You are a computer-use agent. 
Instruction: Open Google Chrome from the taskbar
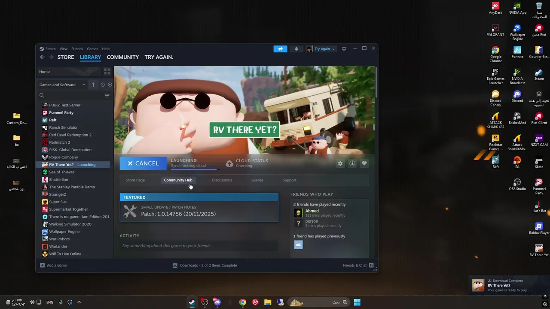pos(243,302)
